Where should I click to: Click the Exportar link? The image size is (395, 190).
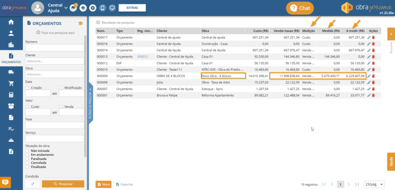pos(125,185)
